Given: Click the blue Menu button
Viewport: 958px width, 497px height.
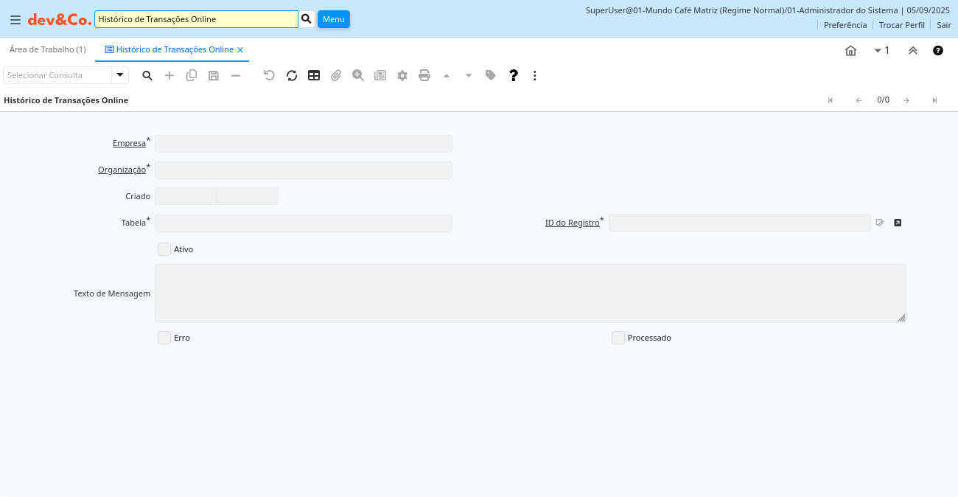Looking at the screenshot, I should (x=333, y=19).
